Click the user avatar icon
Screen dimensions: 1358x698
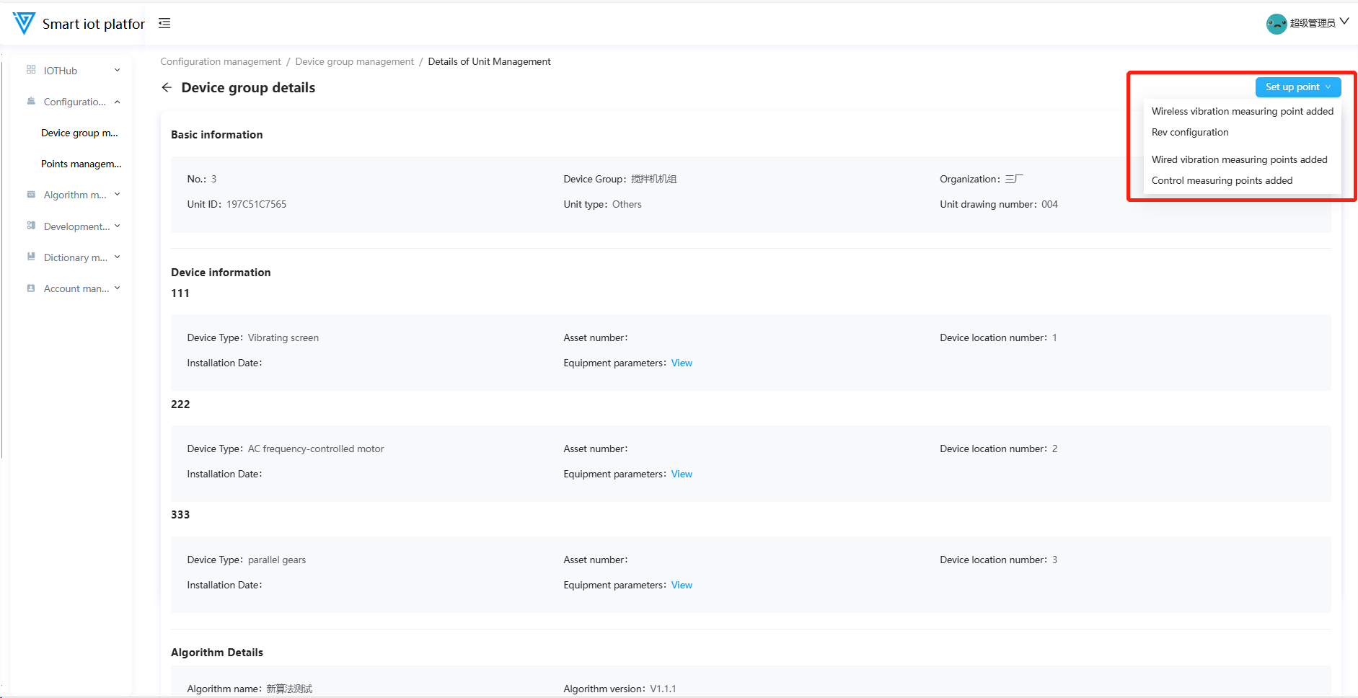tap(1276, 24)
